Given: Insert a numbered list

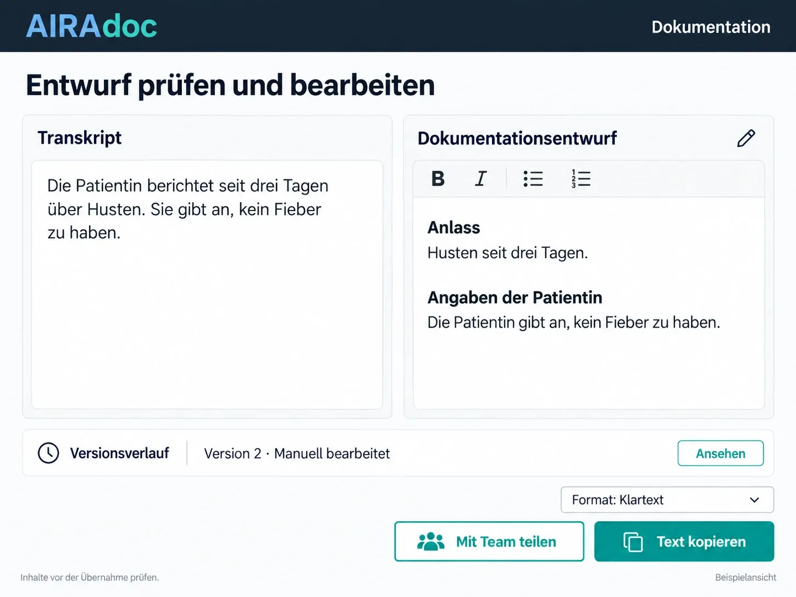Looking at the screenshot, I should (x=581, y=179).
